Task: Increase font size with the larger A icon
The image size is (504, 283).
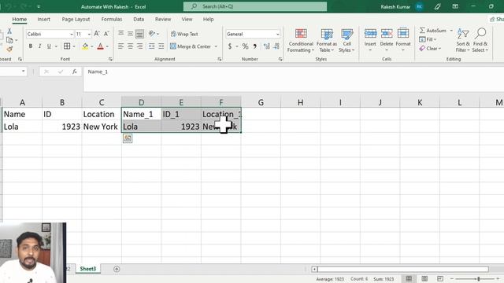Action: pos(96,34)
